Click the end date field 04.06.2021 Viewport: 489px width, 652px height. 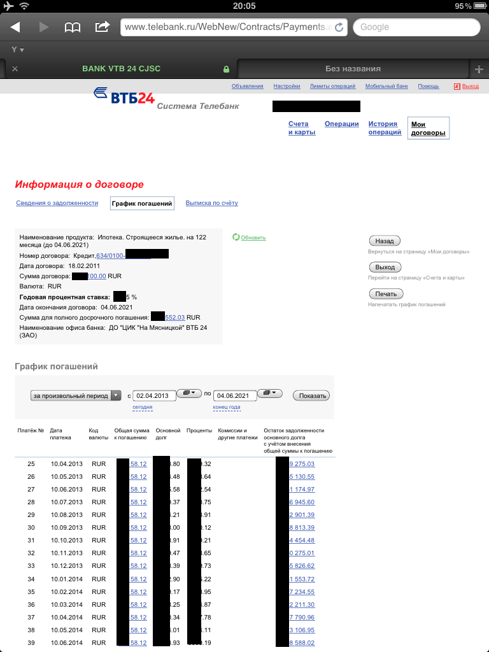pyautogui.click(x=235, y=396)
